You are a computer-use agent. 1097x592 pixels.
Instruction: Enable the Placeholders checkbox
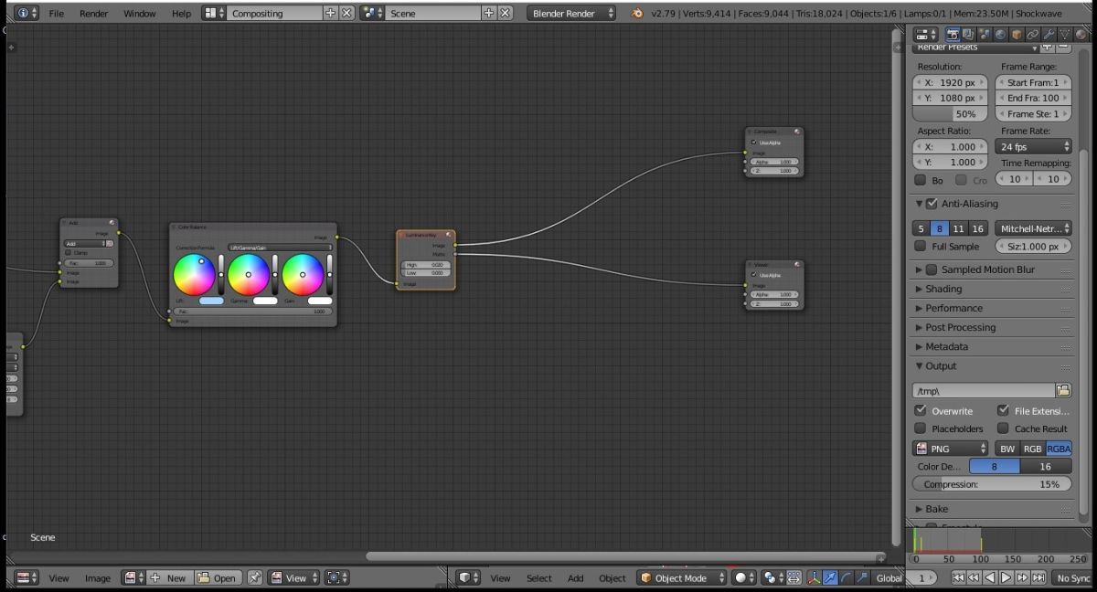(x=921, y=428)
